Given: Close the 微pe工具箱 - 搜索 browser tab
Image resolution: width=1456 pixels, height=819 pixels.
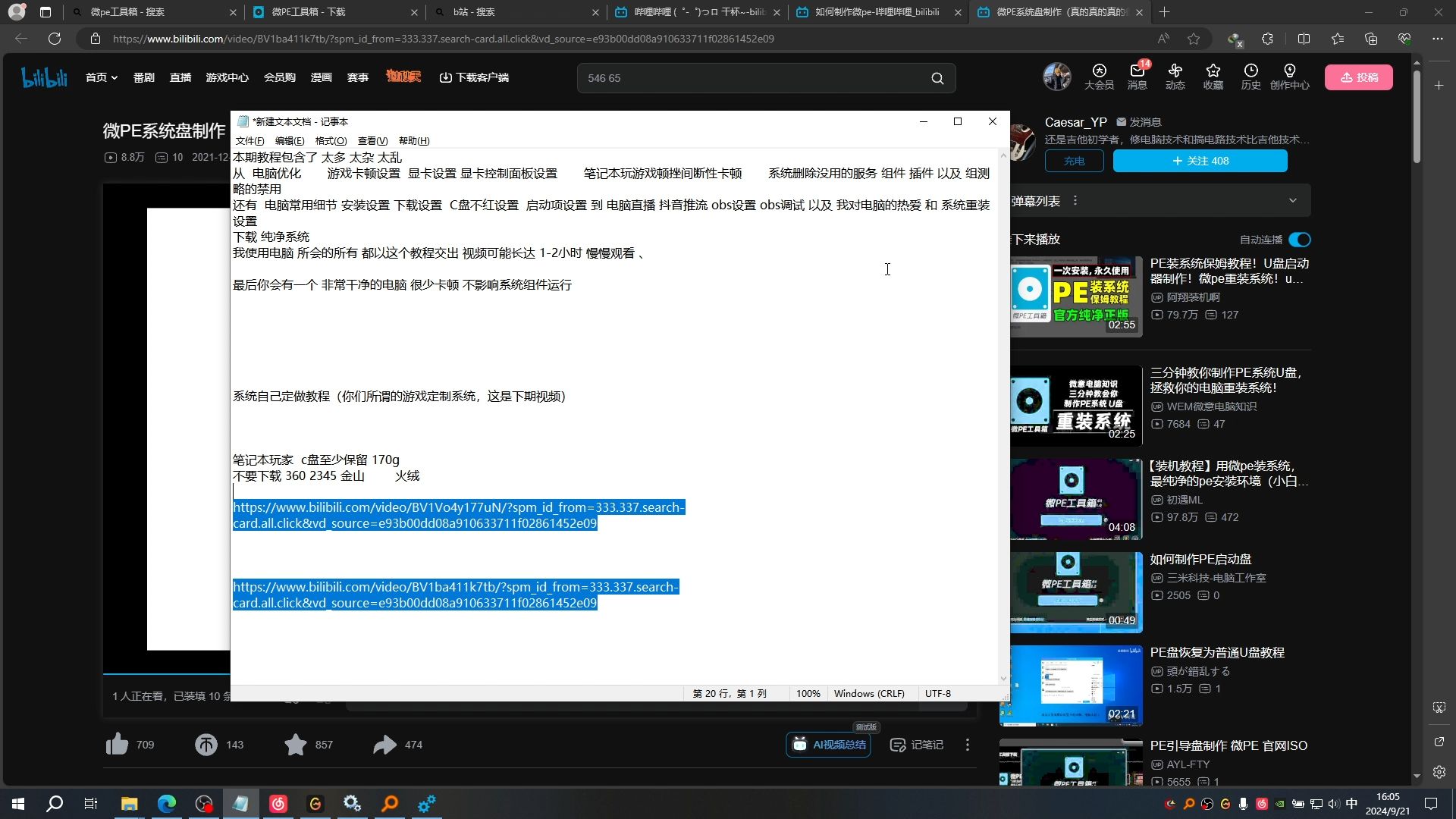Looking at the screenshot, I should pyautogui.click(x=233, y=12).
